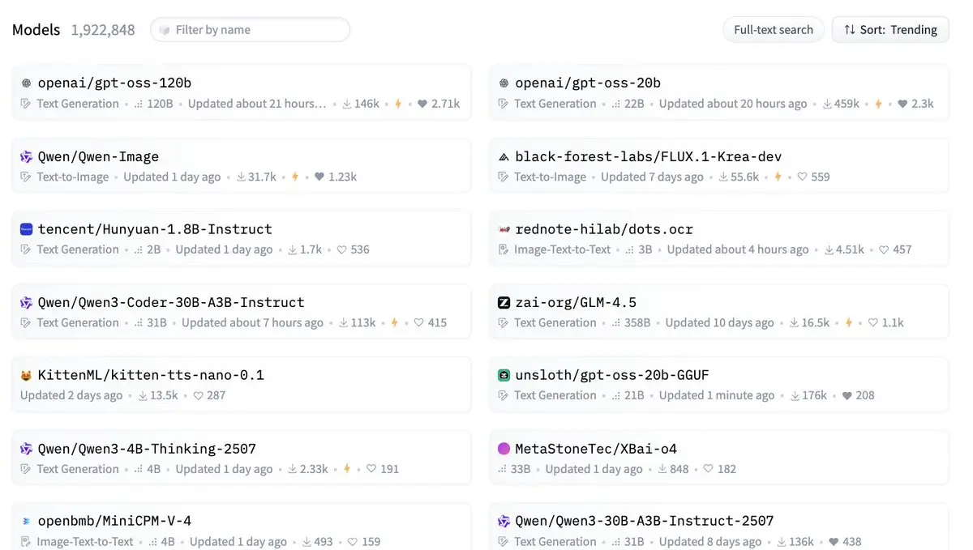Open the Sort: Trending dropdown
This screenshot has width=973, height=550.
[x=890, y=30]
